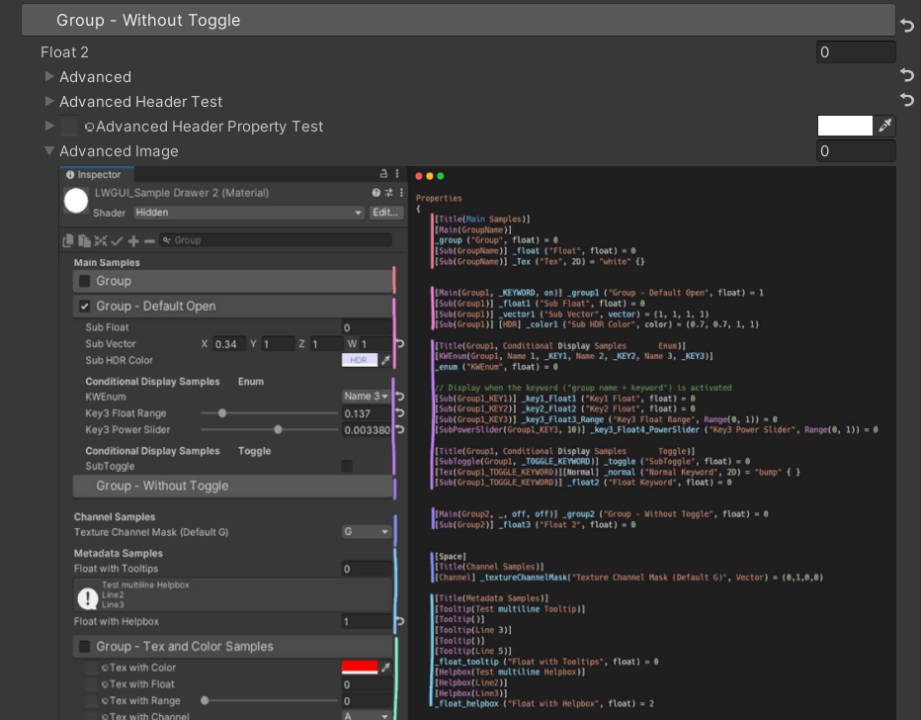Click the checkmark icon in the LWGUI toolbar
The width and height of the screenshot is (921, 720).
118,240
